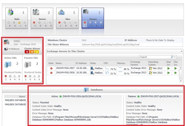
Task: Click the Active DBs database icon
Action: coord(8,64)
